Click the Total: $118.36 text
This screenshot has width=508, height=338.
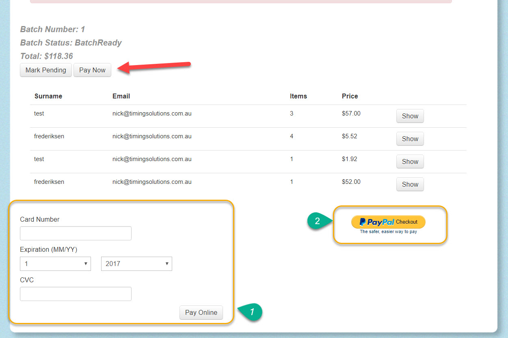tap(47, 56)
